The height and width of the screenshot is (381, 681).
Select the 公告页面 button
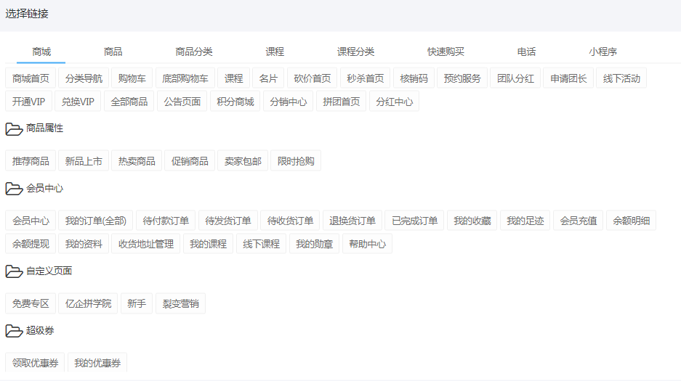182,102
